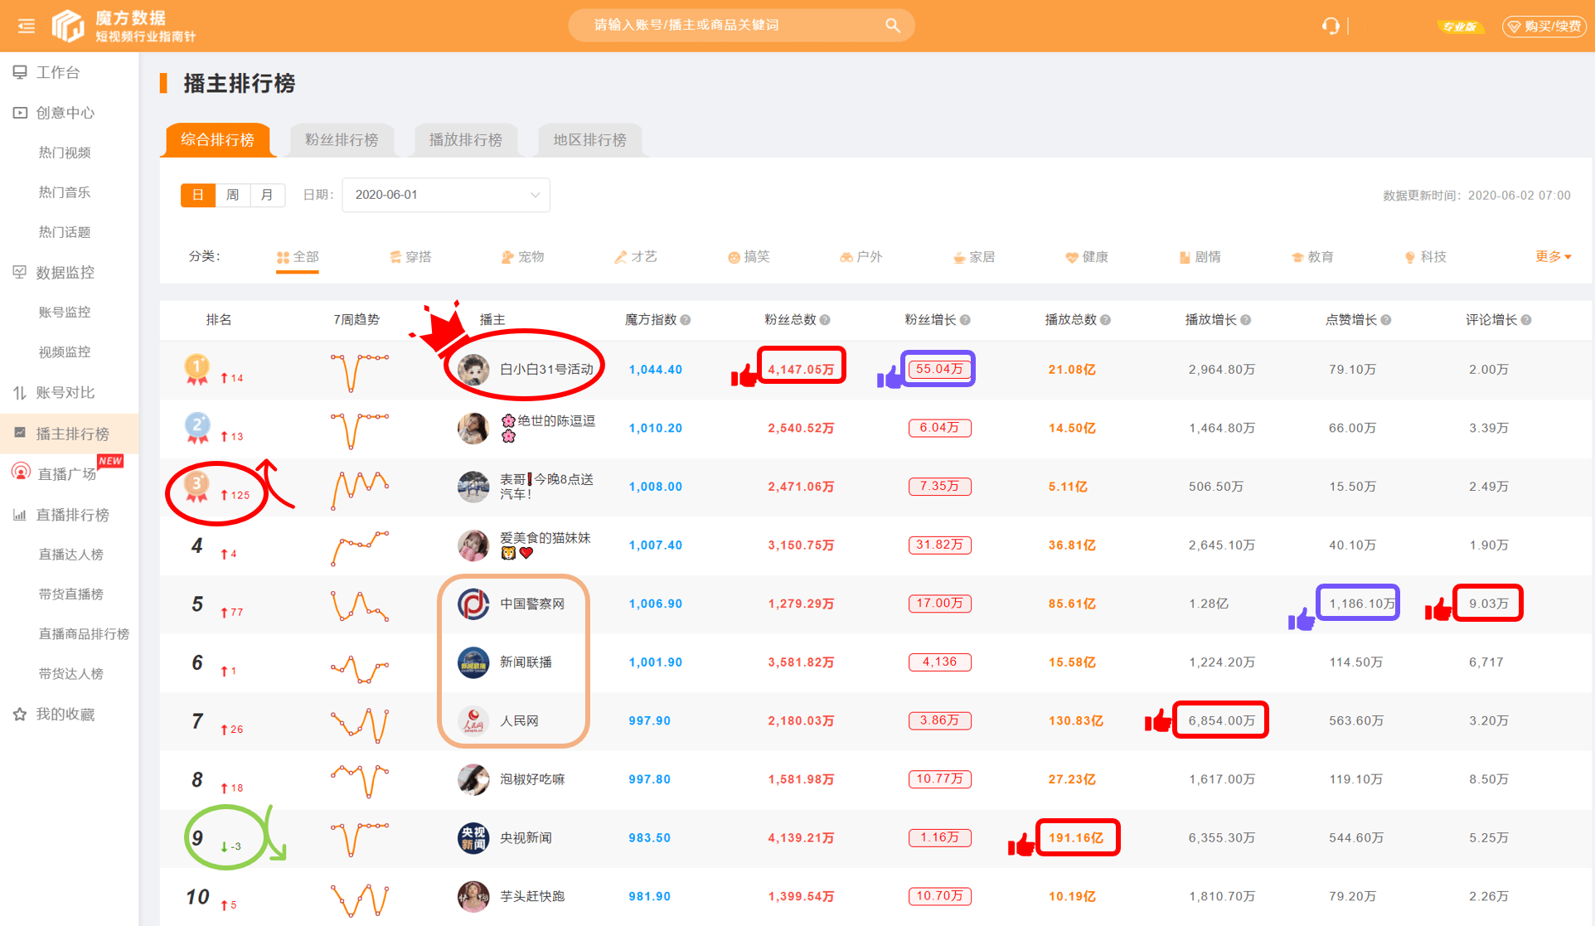Viewport: 1595px width, 926px height.
Task: Select the 周 period toggle
Action: click(233, 195)
